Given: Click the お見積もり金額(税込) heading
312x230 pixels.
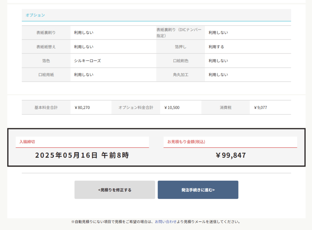Looking at the screenshot, I should [186, 142].
